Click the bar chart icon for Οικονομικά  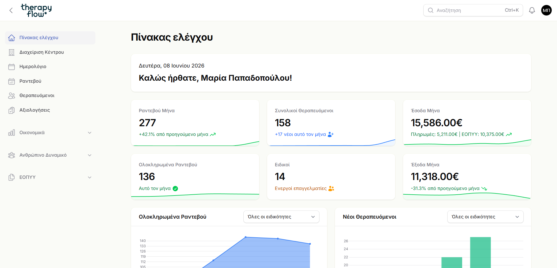(12, 133)
